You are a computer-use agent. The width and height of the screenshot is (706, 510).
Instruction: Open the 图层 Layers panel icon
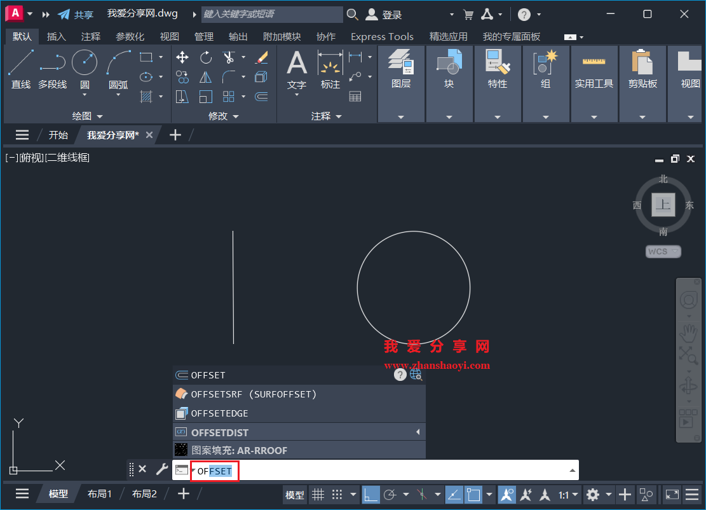click(x=402, y=62)
